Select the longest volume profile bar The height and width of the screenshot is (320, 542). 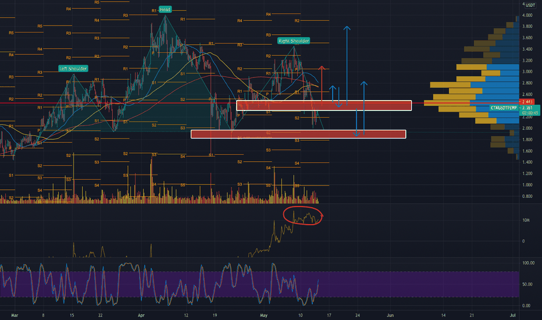pos(472,103)
